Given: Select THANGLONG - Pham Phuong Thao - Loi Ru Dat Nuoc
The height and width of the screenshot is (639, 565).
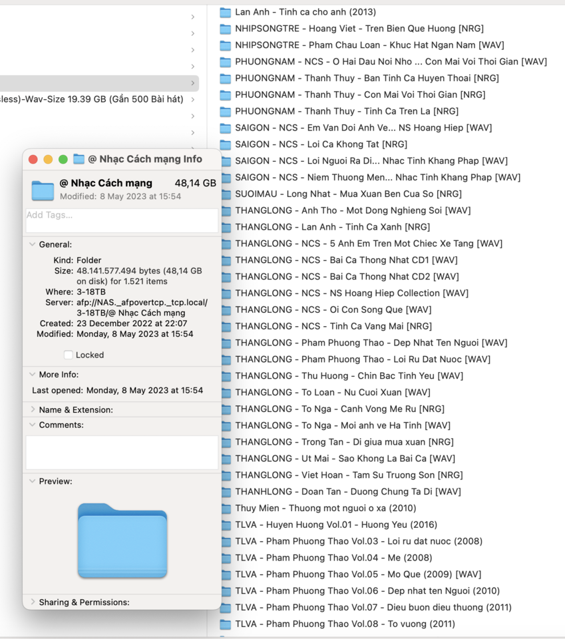Looking at the screenshot, I should click(363, 359).
